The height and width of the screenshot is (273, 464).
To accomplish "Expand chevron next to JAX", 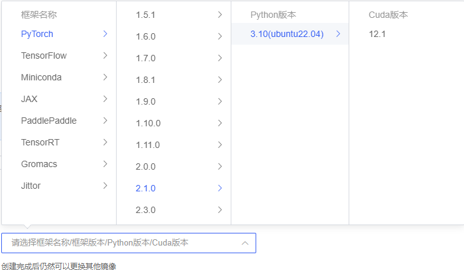I will [x=105, y=99].
